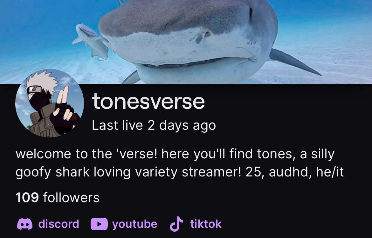Click the TikTok music-note icon

[176, 224]
